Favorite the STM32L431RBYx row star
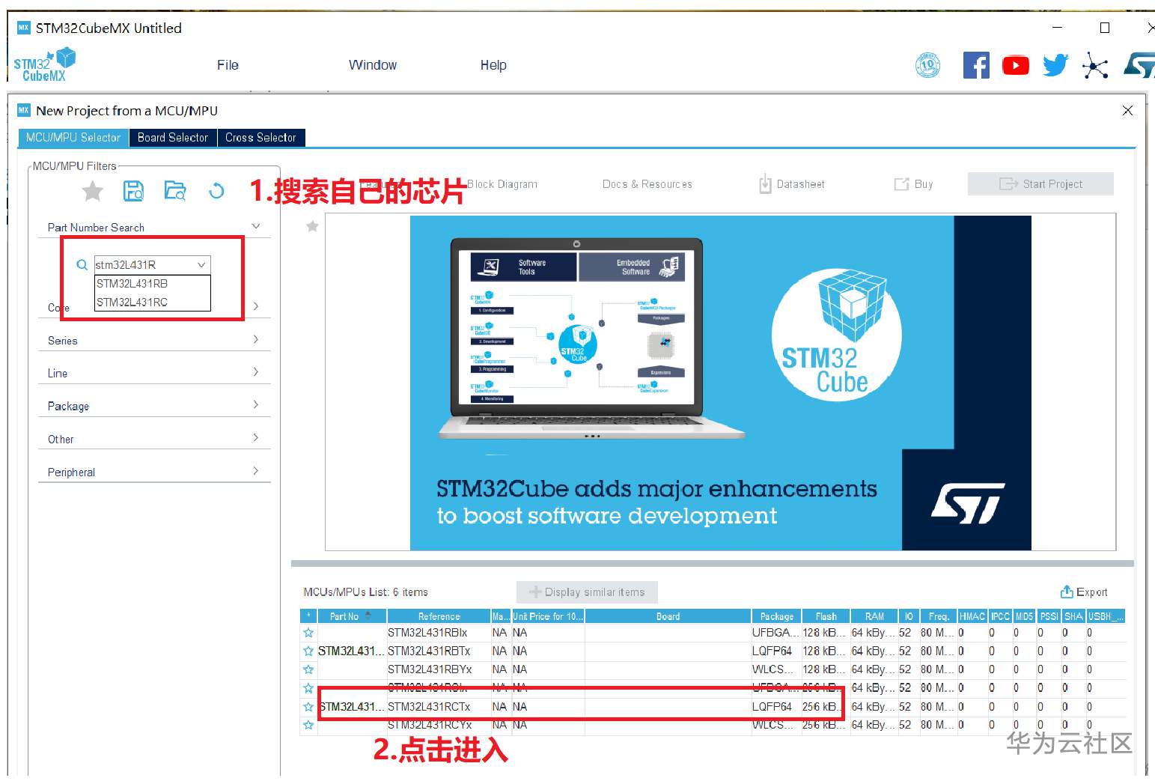 point(308,669)
